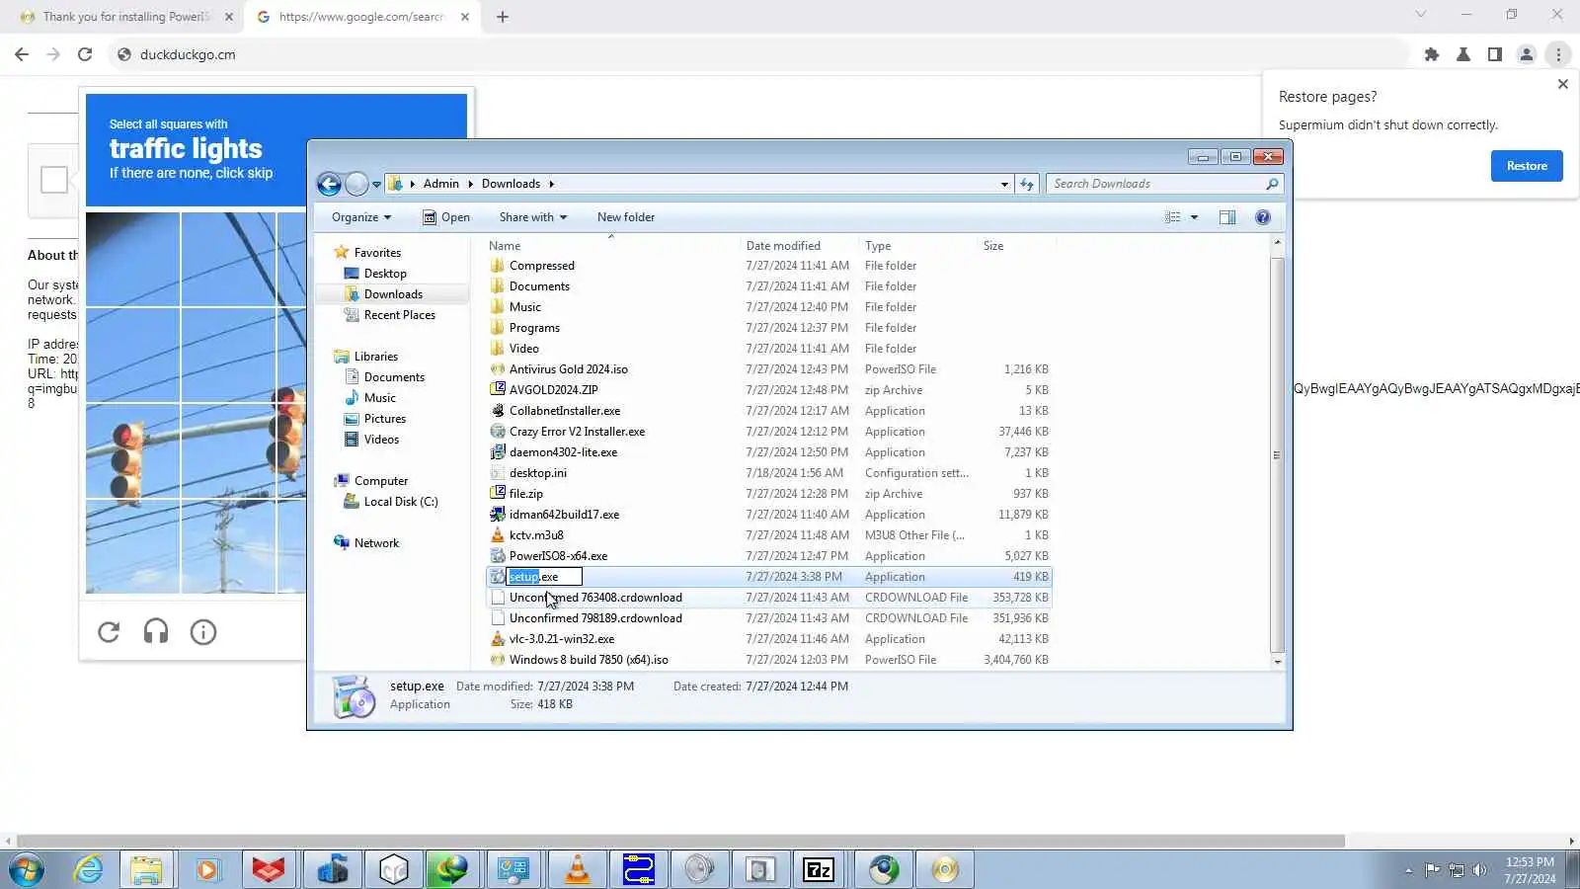Open VLC from the taskbar

pyautogui.click(x=578, y=869)
